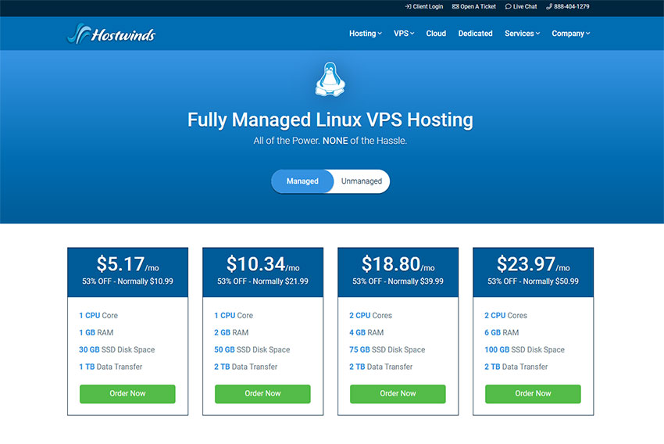
Task: Click the Hostwinds logo
Action: (x=112, y=34)
